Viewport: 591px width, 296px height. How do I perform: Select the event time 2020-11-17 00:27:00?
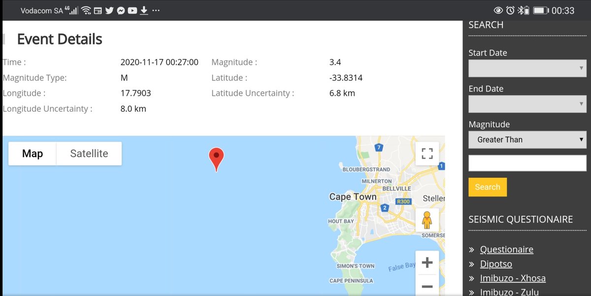point(160,62)
